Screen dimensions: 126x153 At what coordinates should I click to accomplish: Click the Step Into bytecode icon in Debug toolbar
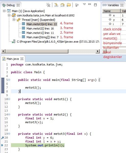[56, 5]
